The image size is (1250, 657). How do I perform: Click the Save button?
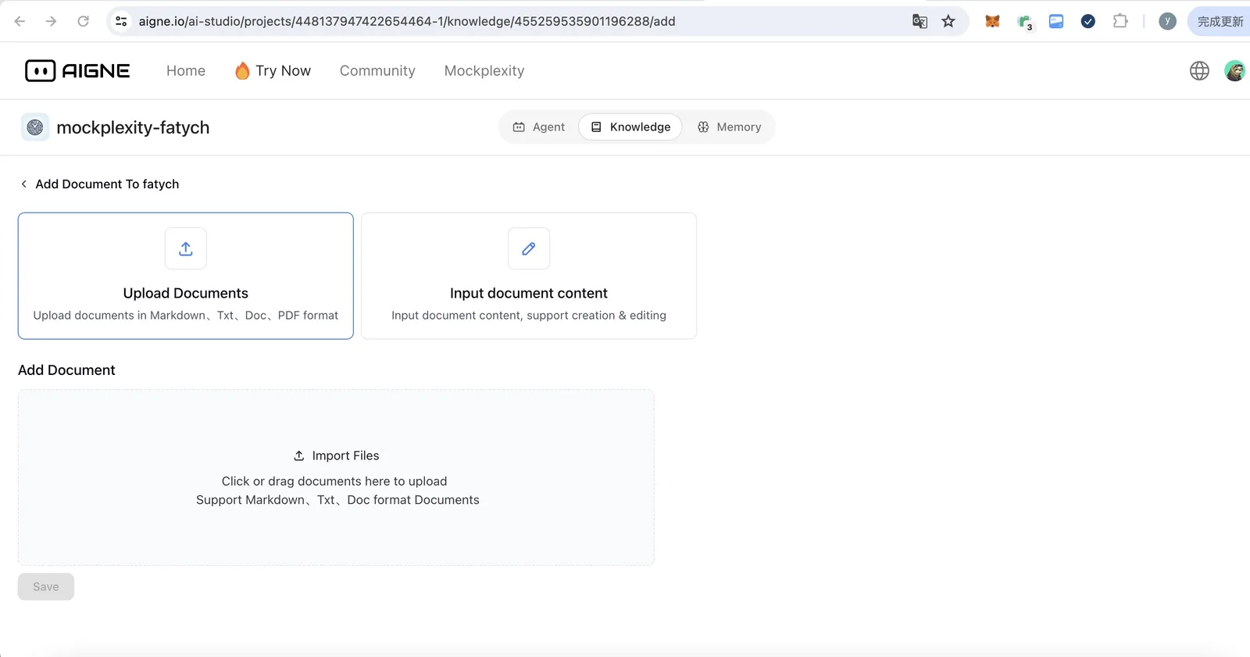(46, 587)
